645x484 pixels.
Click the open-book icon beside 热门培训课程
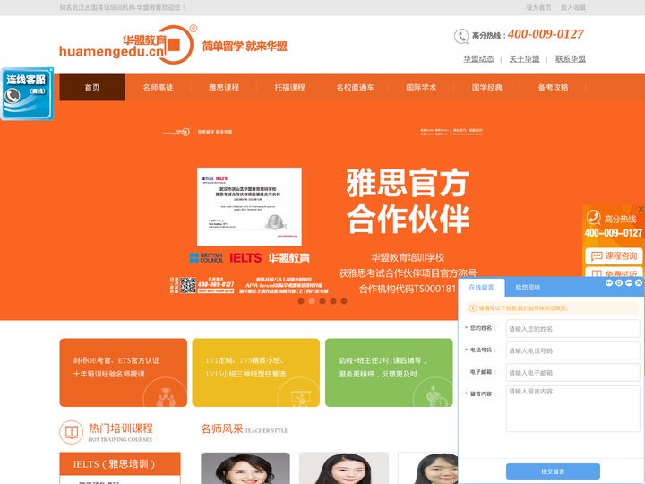72,432
